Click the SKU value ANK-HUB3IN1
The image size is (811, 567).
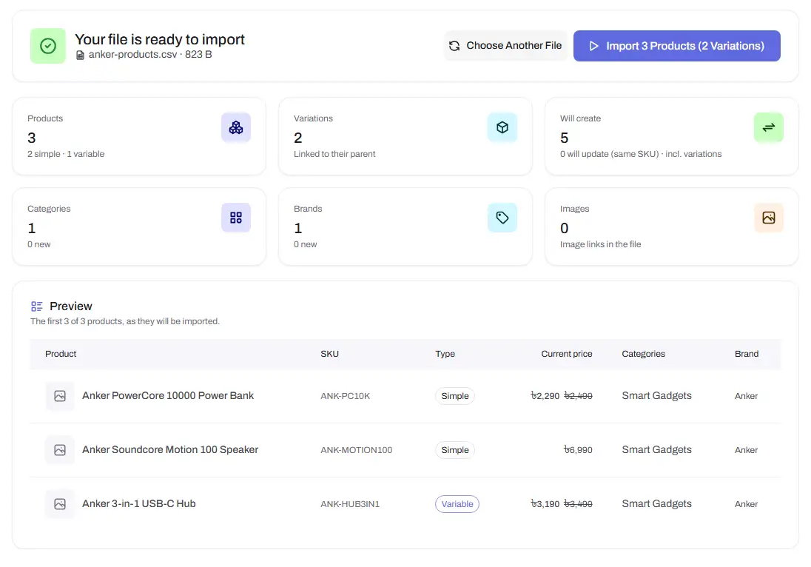350,504
